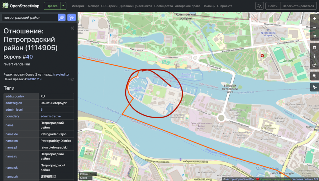This screenshot has width=319, height=181.
Task: Open Дневники участников page
Action: click(136, 6)
